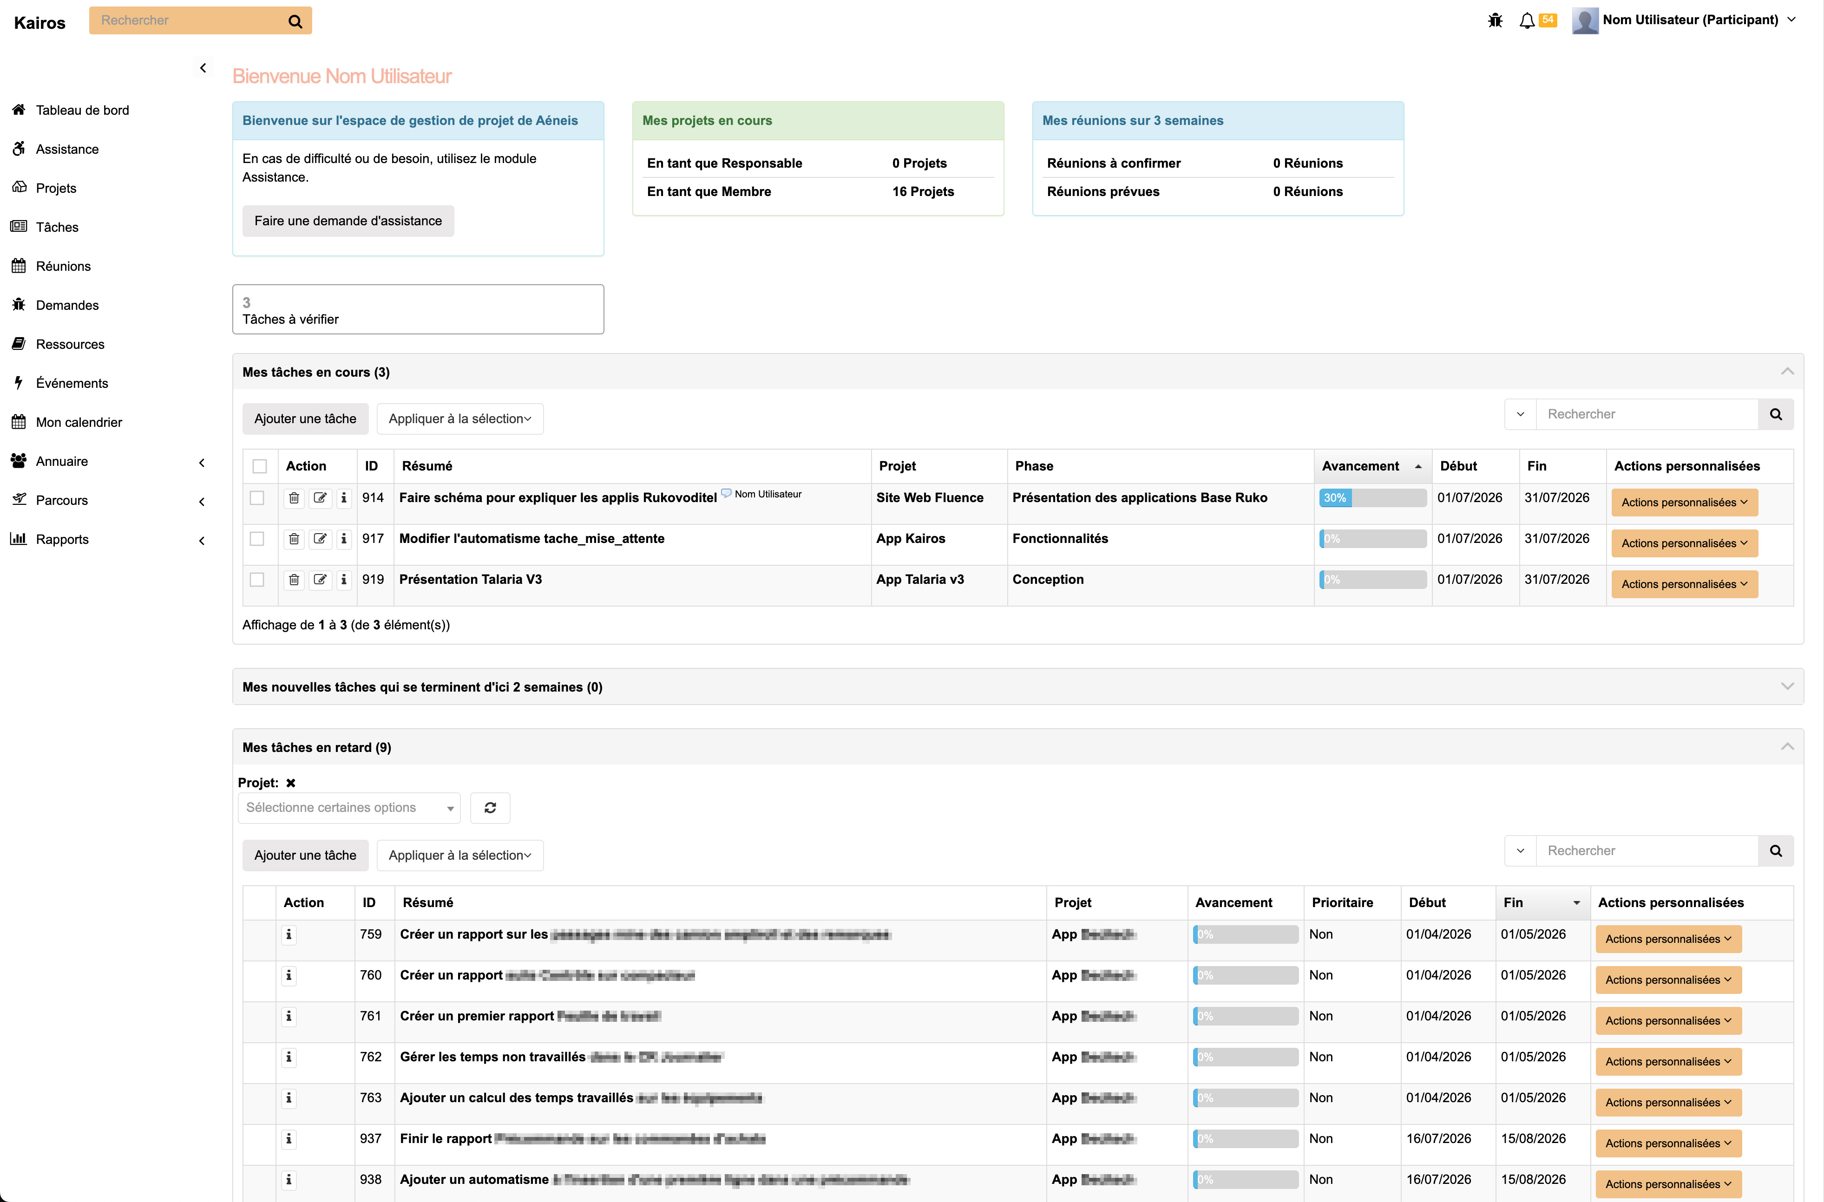1824x1202 pixels.
Task: Click the Kairos logo
Action: coord(40,23)
